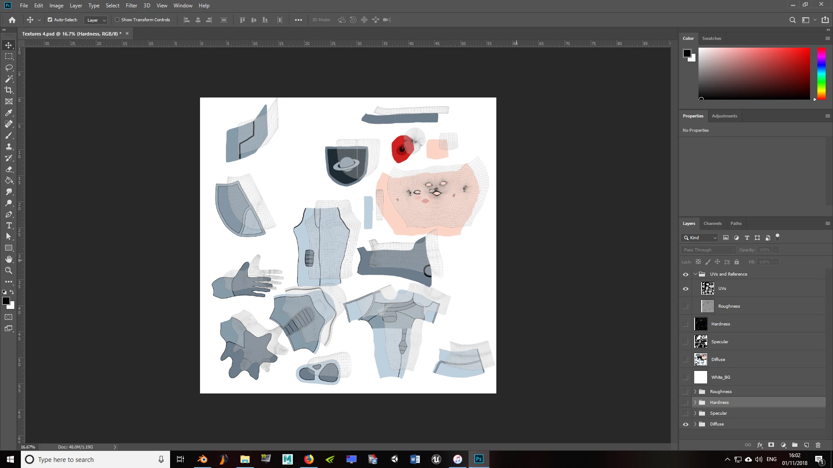Select the Eraser tool
Viewport: 833px width, 468px height.
pyautogui.click(x=9, y=169)
